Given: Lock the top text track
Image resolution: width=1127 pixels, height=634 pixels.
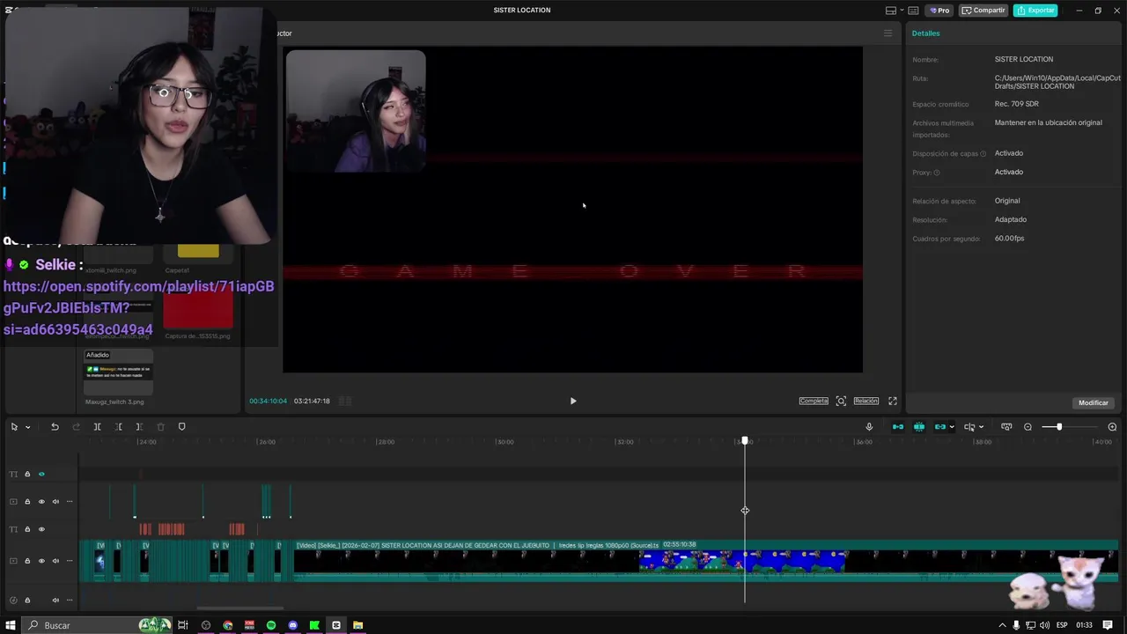Looking at the screenshot, I should coord(27,474).
